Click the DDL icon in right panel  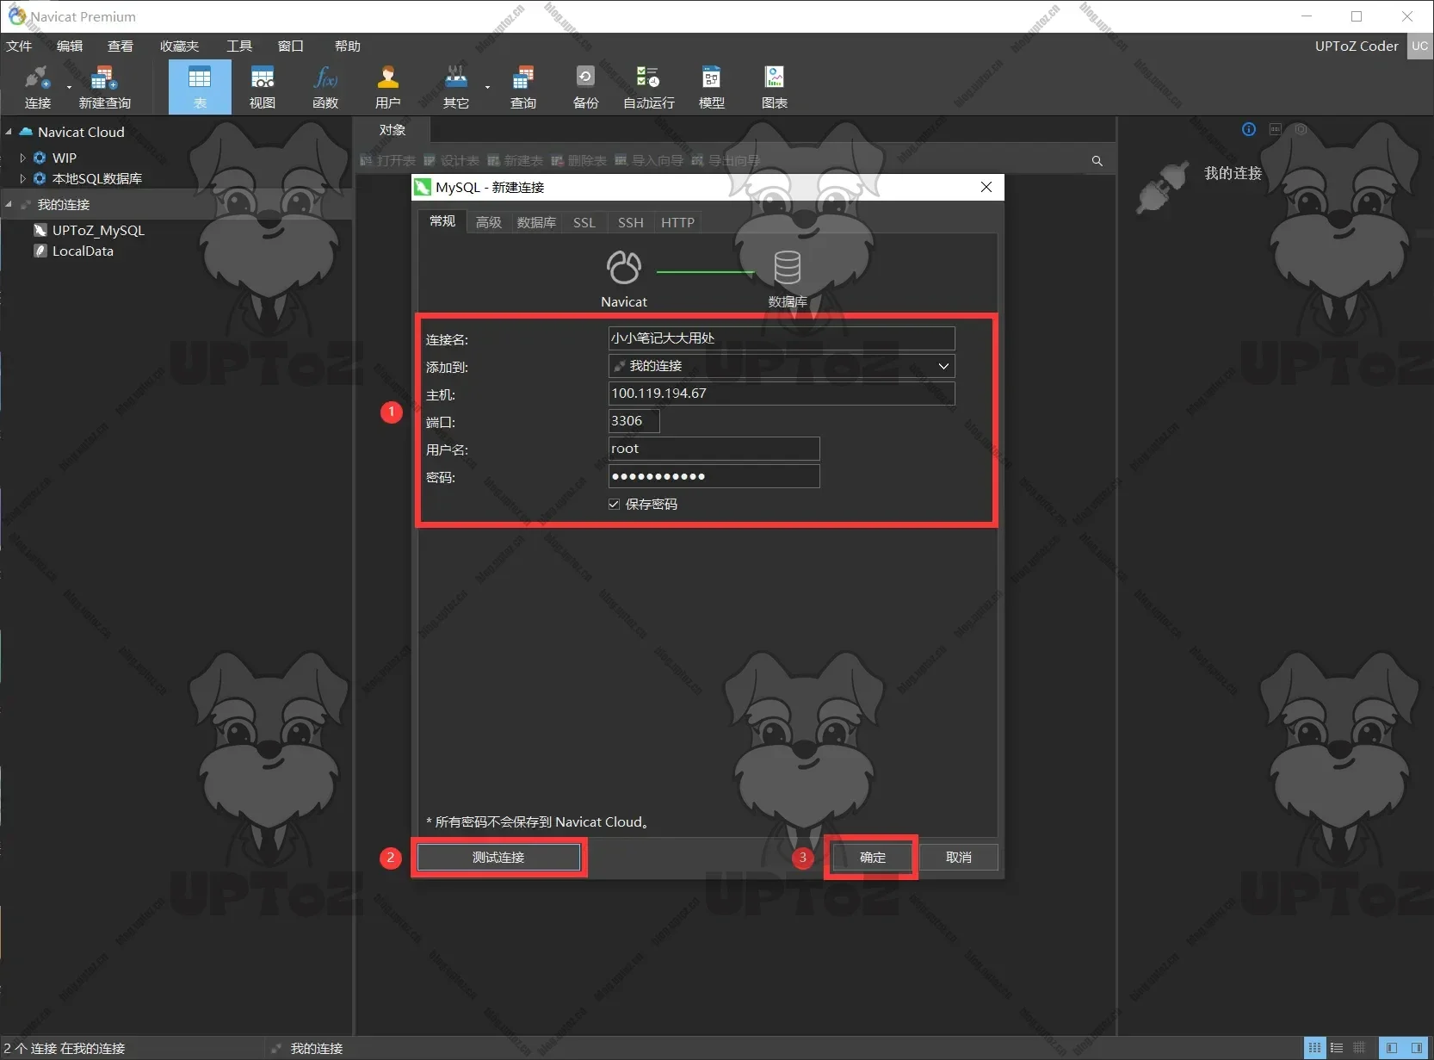1275,129
